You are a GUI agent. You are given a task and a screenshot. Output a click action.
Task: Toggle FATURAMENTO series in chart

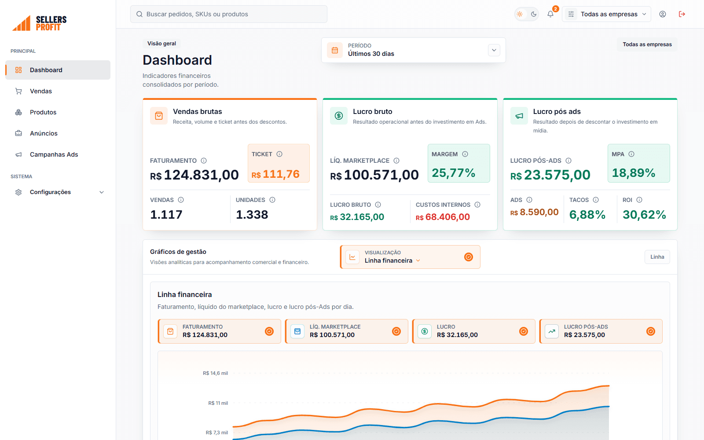click(219, 331)
